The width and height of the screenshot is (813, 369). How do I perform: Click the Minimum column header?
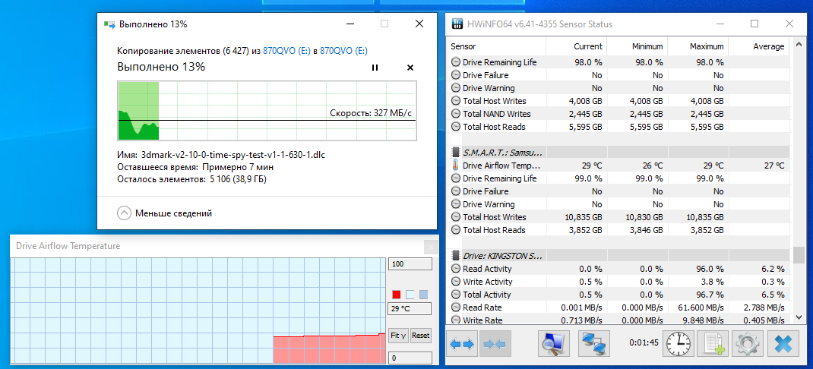tap(637, 46)
